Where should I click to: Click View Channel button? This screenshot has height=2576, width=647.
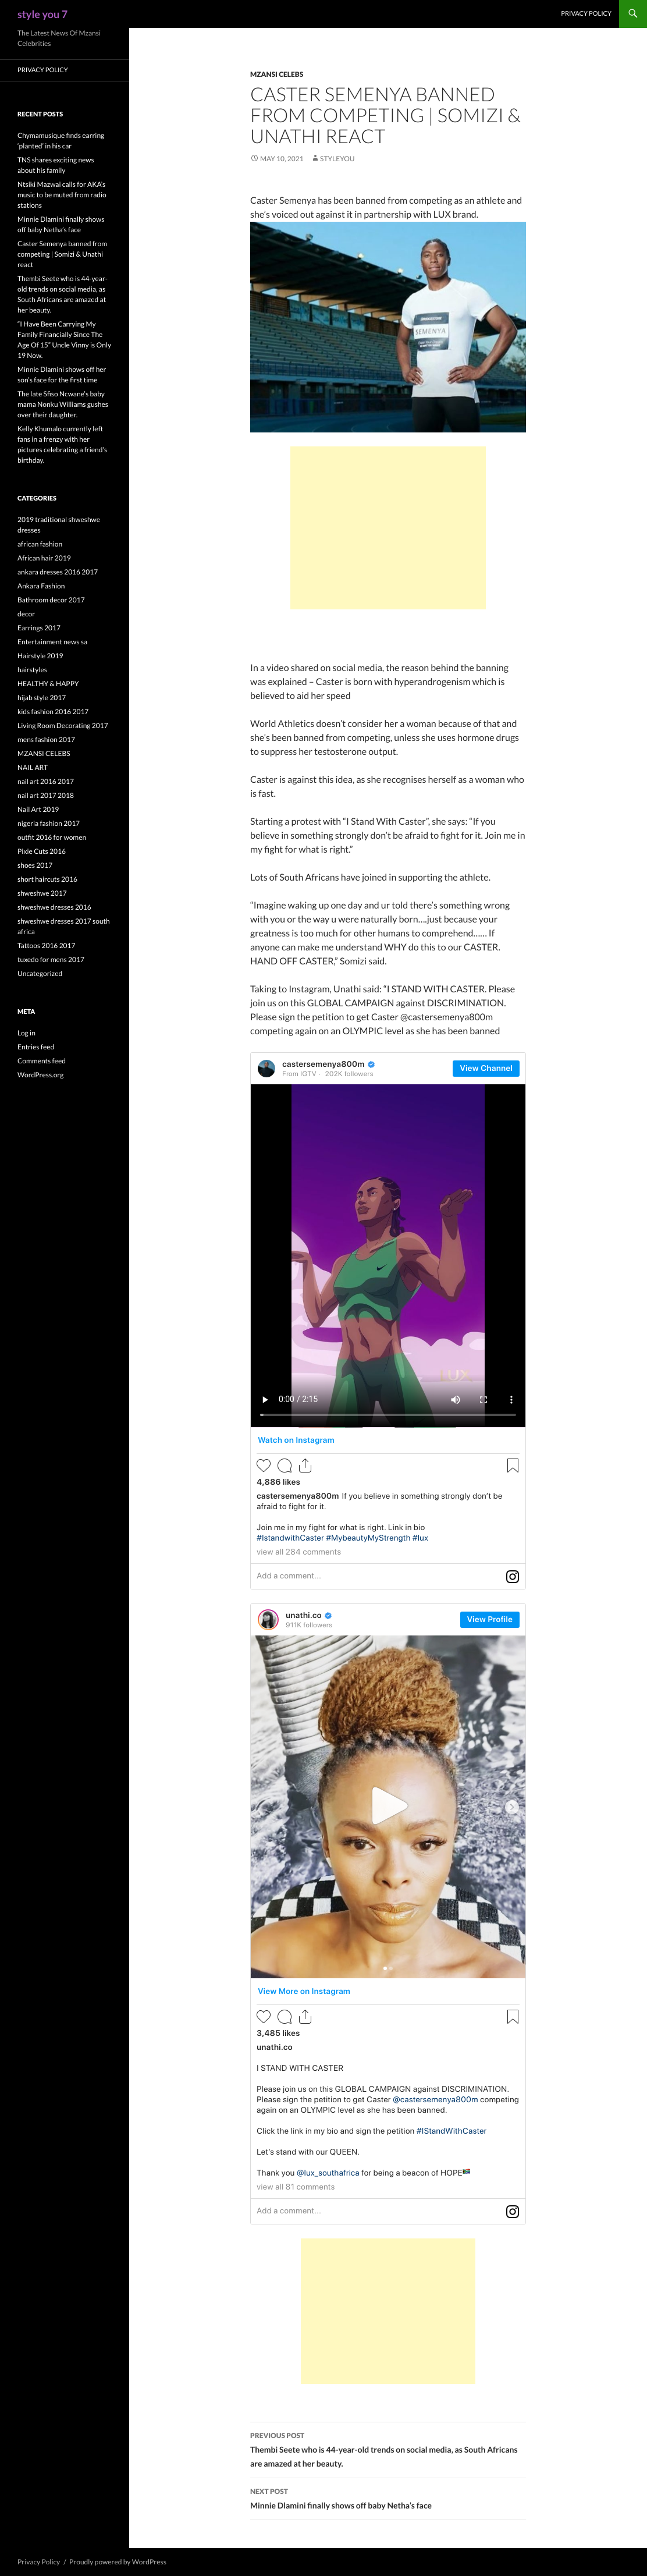coord(486,1068)
